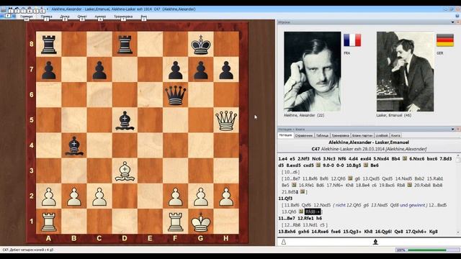461x259 pixels.
Task: Open the Тренировка ribbon menu
Action: click(x=123, y=16)
